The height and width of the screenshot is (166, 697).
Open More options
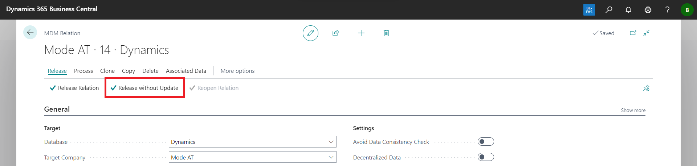point(237,71)
